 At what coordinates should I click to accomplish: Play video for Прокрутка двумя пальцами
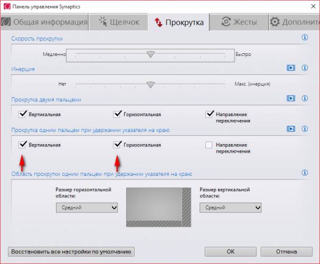coord(290,98)
